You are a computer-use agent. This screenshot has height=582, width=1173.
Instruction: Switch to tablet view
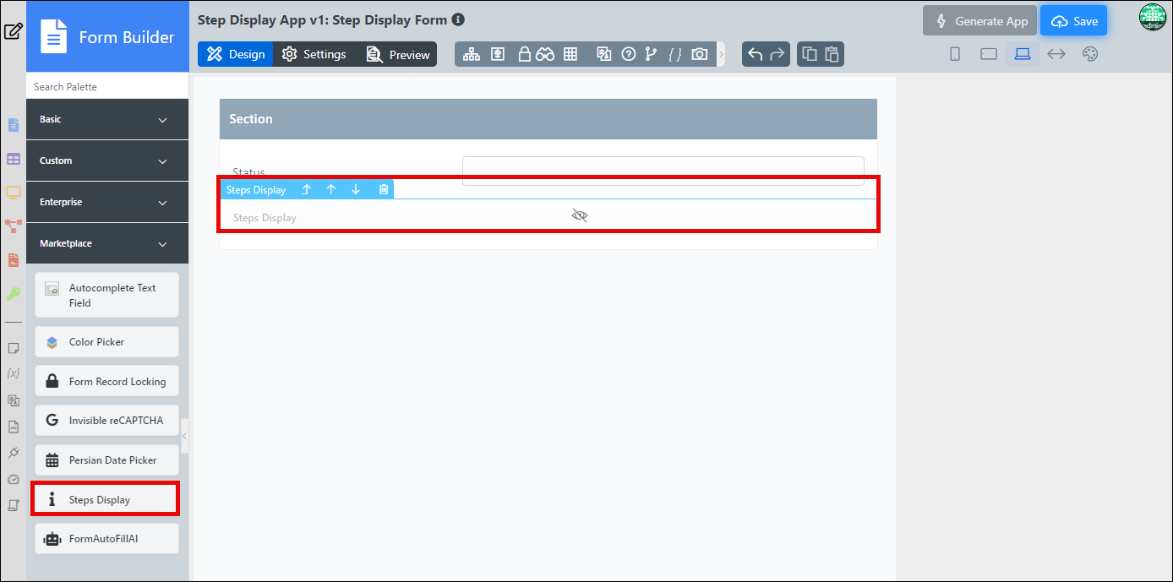pos(989,54)
